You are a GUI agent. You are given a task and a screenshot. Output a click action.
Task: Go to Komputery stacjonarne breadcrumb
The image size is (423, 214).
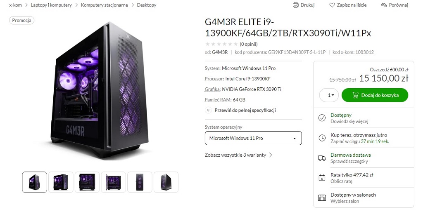click(x=105, y=5)
